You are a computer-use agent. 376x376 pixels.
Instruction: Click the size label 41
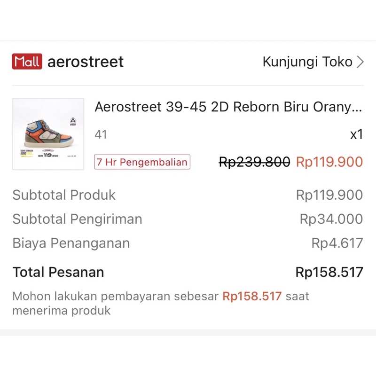click(x=101, y=134)
